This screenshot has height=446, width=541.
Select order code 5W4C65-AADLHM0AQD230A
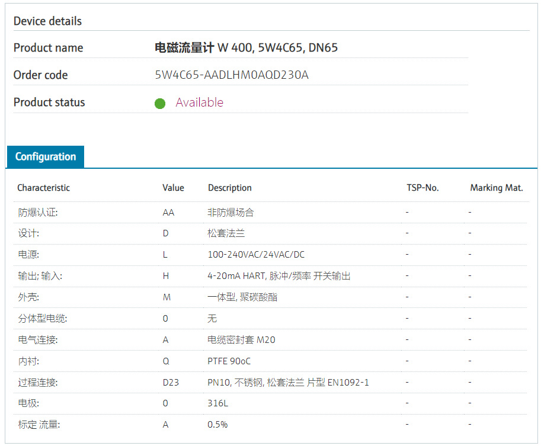(232, 75)
